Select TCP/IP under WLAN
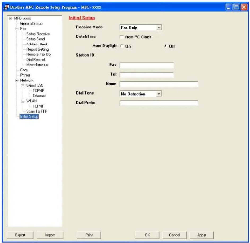 tap(38, 106)
